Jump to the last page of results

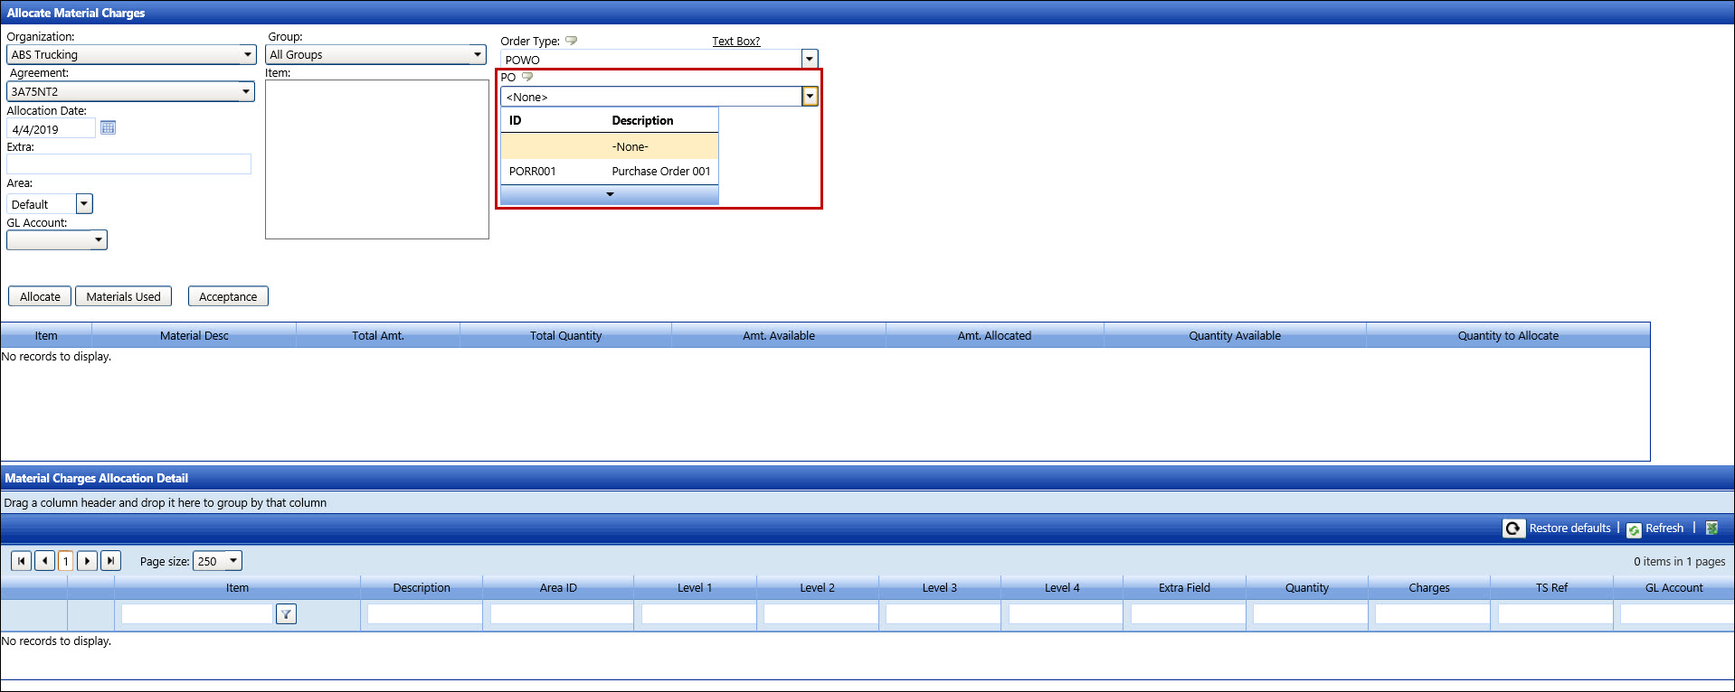[110, 561]
